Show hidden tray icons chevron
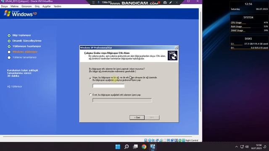The image size is (269, 151). pos(237,147)
